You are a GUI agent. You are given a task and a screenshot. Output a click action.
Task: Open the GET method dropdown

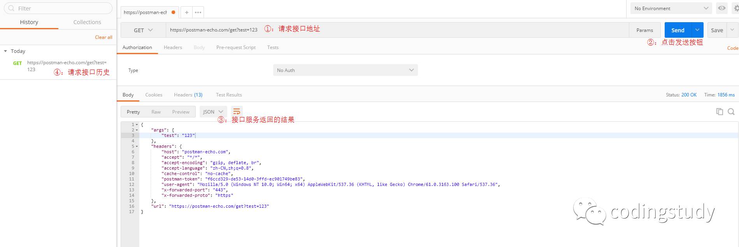click(x=144, y=30)
